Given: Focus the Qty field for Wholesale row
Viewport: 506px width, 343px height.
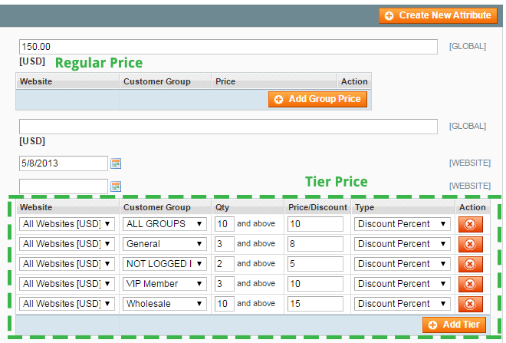Looking at the screenshot, I should (224, 304).
